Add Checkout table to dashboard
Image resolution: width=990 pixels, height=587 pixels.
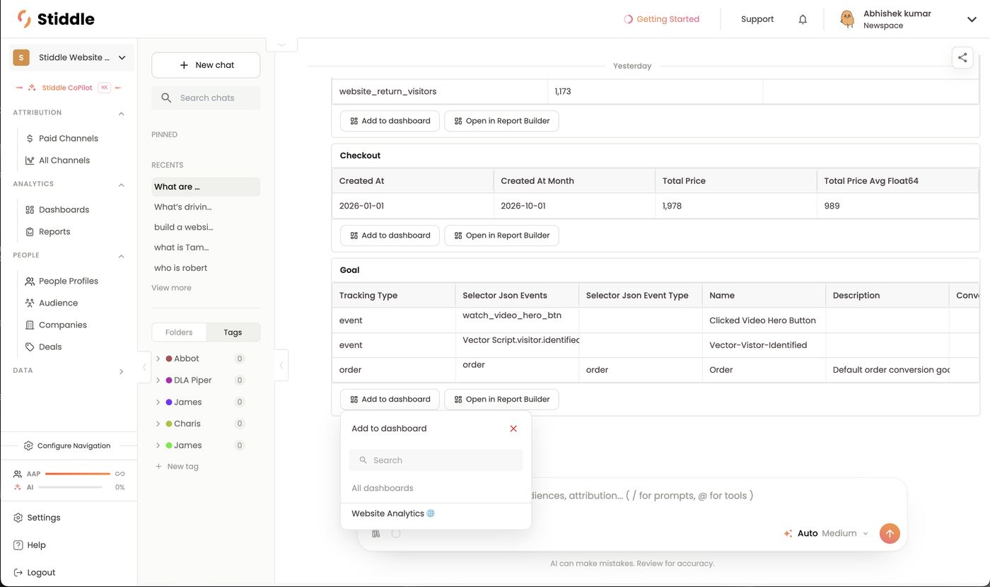[390, 236]
